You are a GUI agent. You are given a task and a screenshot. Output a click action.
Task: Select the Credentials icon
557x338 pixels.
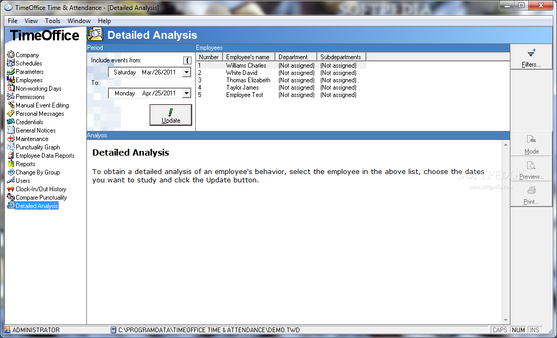(x=10, y=122)
